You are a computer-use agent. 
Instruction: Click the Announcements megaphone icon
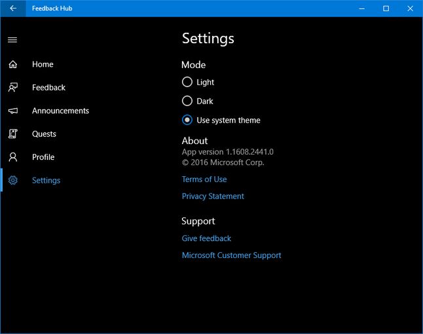coord(13,111)
